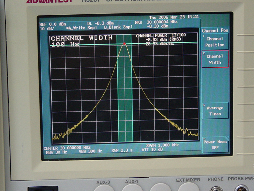Screen dimensions: 254x191
Task: Click the Channel Pow menu title
Action: tap(215, 31)
